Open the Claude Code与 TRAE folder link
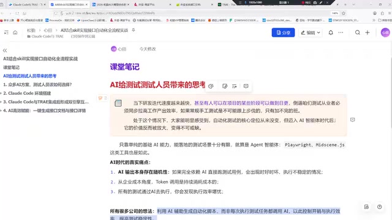The width and height of the screenshot is (392, 220). click(45, 37)
